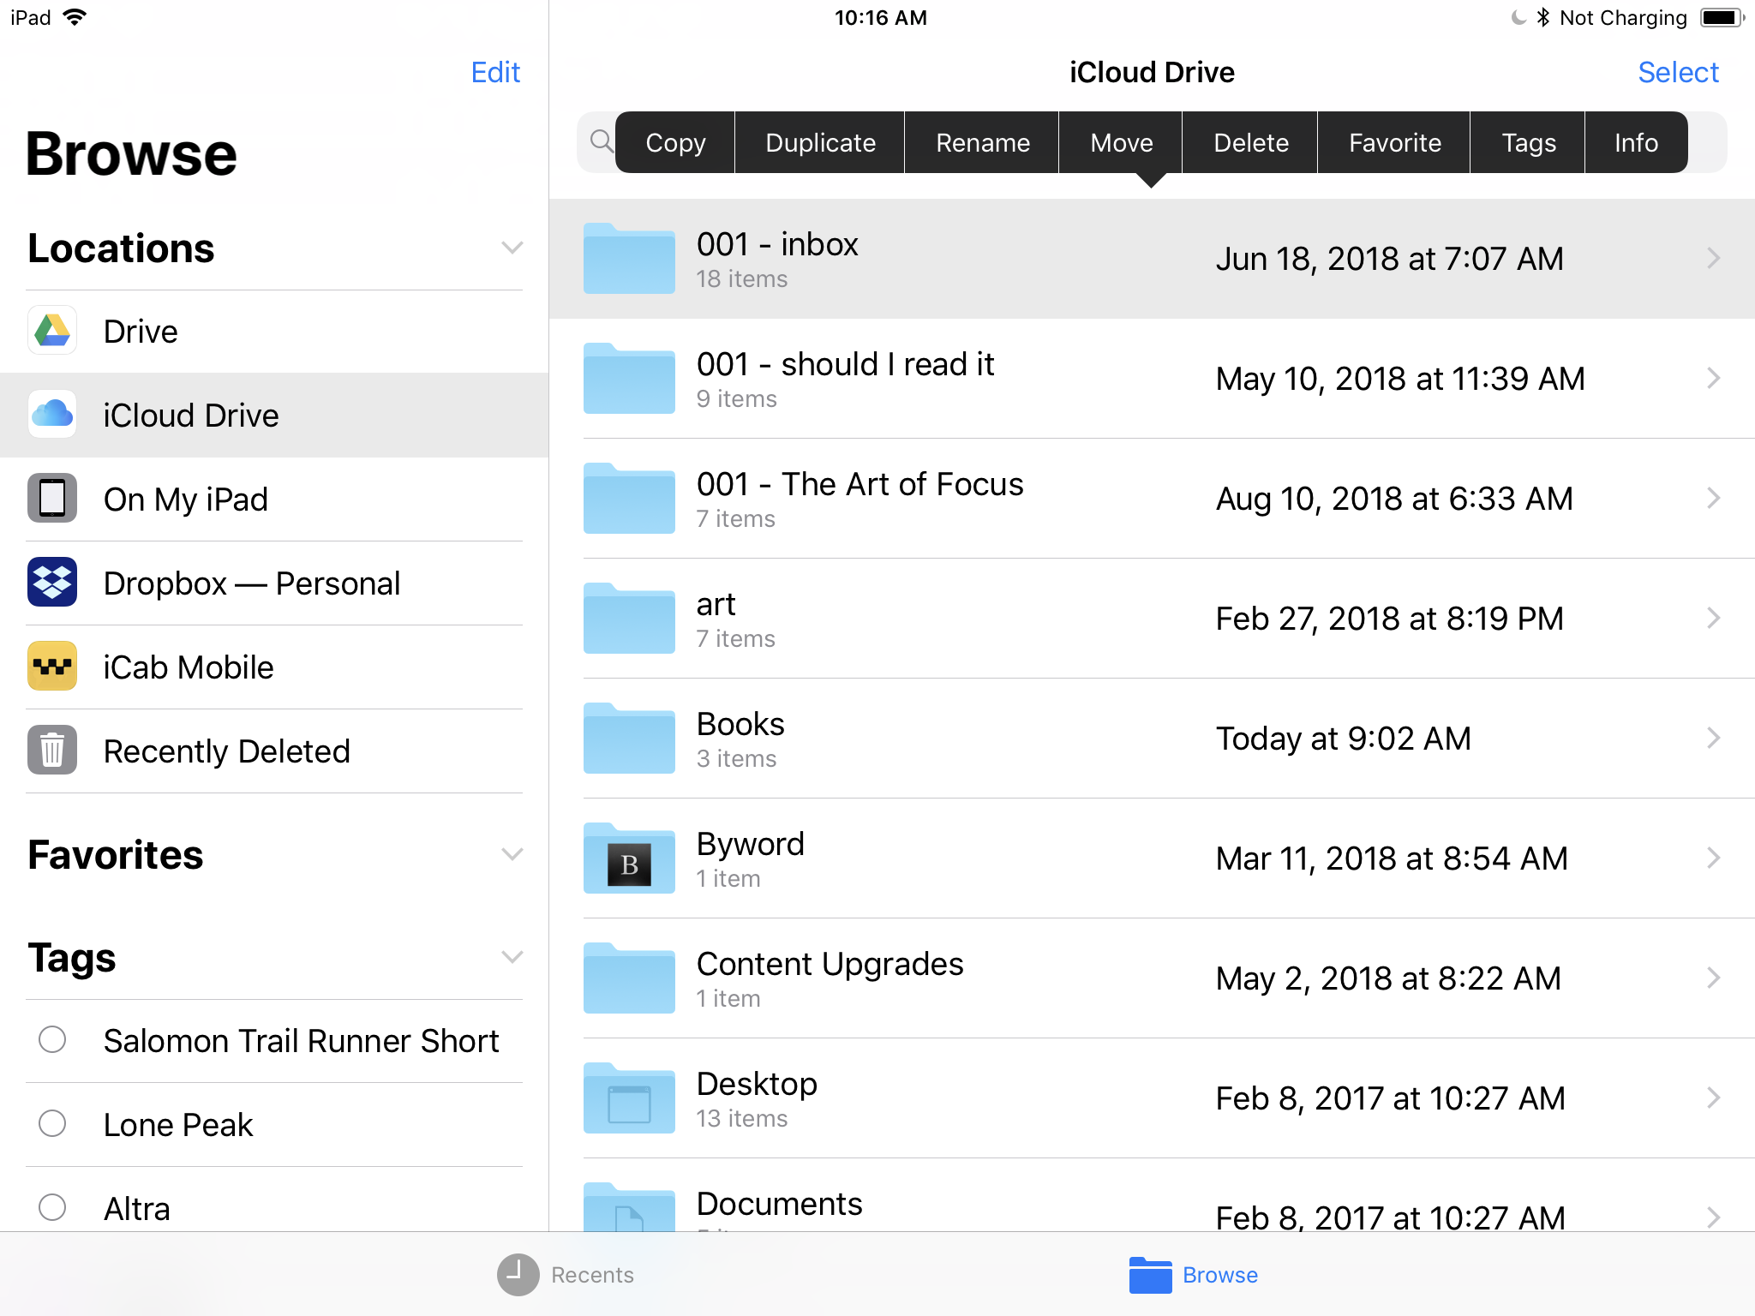The height and width of the screenshot is (1316, 1755).
Task: Collapse the Locations section chevron
Action: coord(512,248)
